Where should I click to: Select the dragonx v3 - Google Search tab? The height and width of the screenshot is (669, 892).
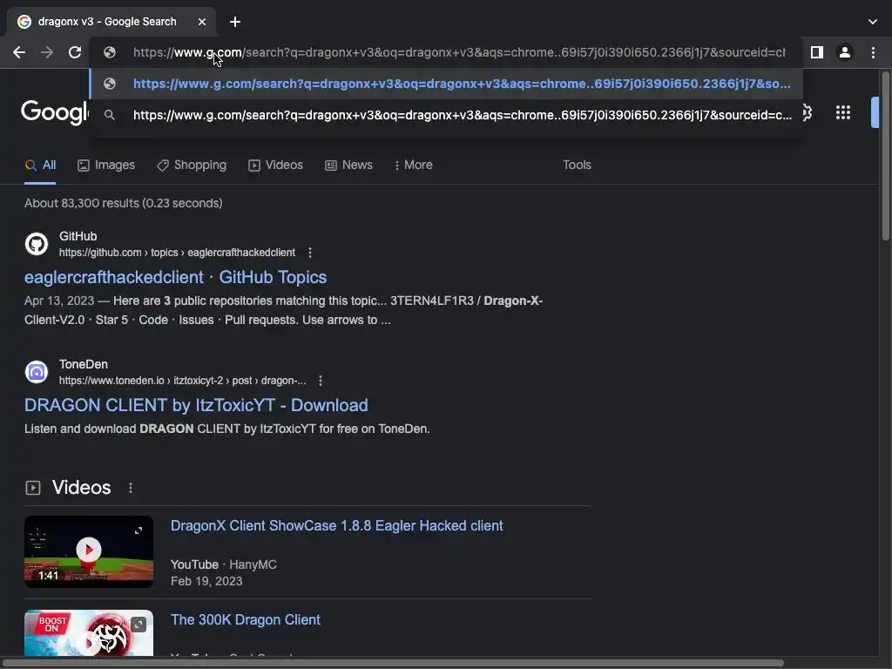111,22
